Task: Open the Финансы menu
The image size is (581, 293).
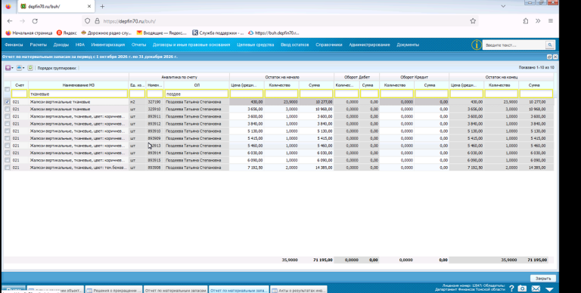Action: click(14, 45)
